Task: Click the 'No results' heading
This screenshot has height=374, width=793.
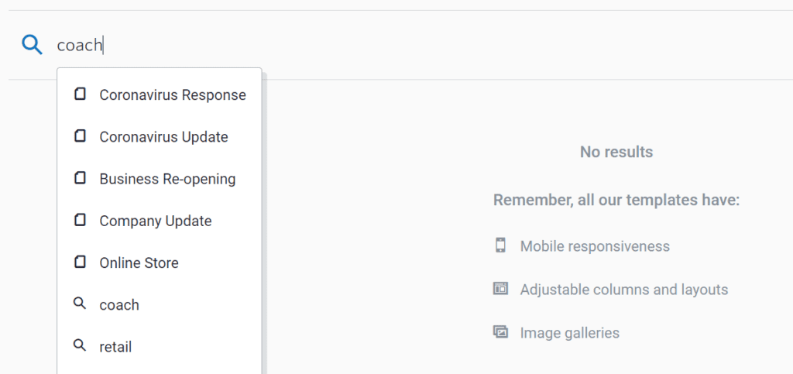Action: [616, 152]
